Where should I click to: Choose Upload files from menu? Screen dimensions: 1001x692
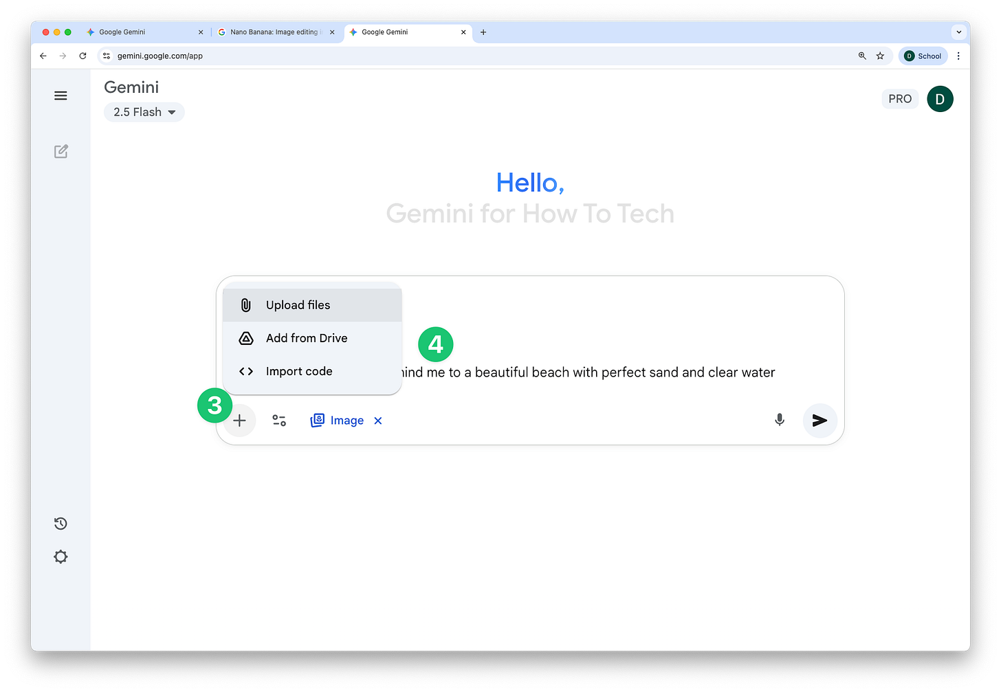pos(312,305)
